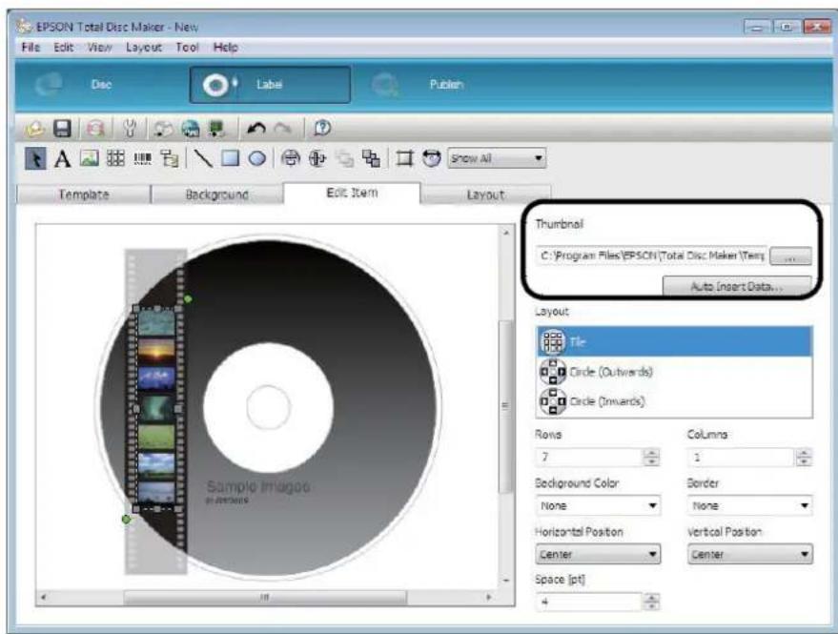Open the Border dropdown

click(x=750, y=505)
